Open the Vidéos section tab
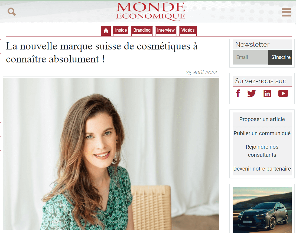 (x=188, y=30)
